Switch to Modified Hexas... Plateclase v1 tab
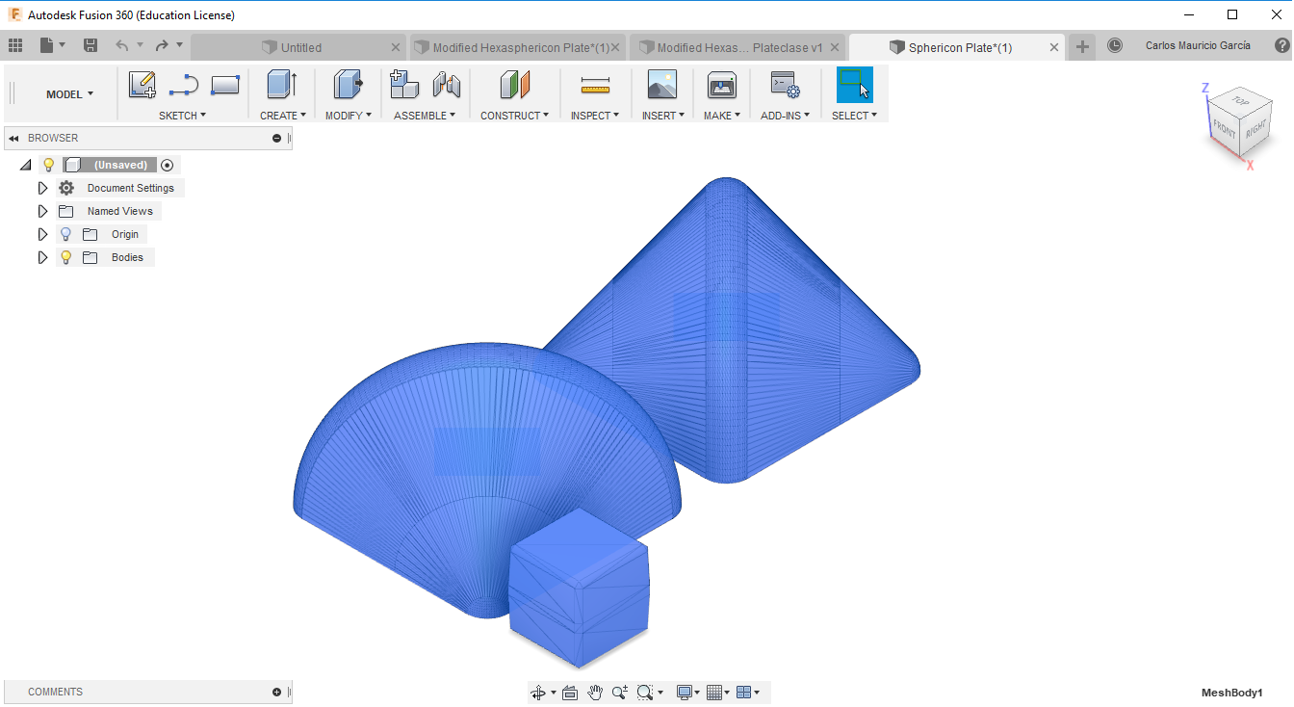Image resolution: width=1294 pixels, height=707 pixels. point(738,47)
